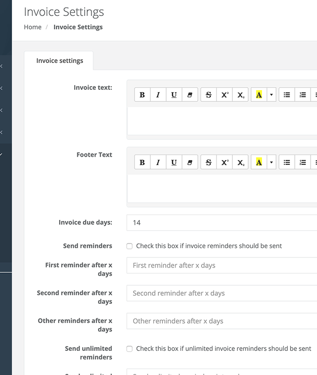Apply strikethrough in Footer Text editor
This screenshot has height=375, width=317.
(209, 162)
